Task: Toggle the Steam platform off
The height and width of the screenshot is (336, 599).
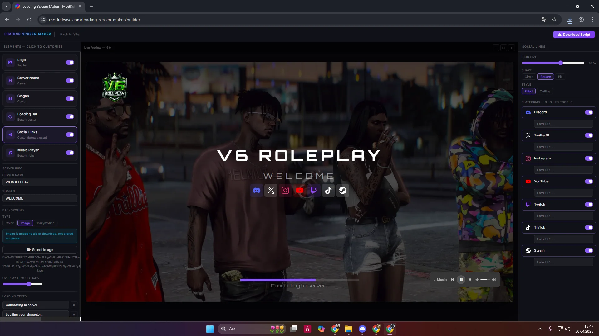Action: pyautogui.click(x=589, y=250)
